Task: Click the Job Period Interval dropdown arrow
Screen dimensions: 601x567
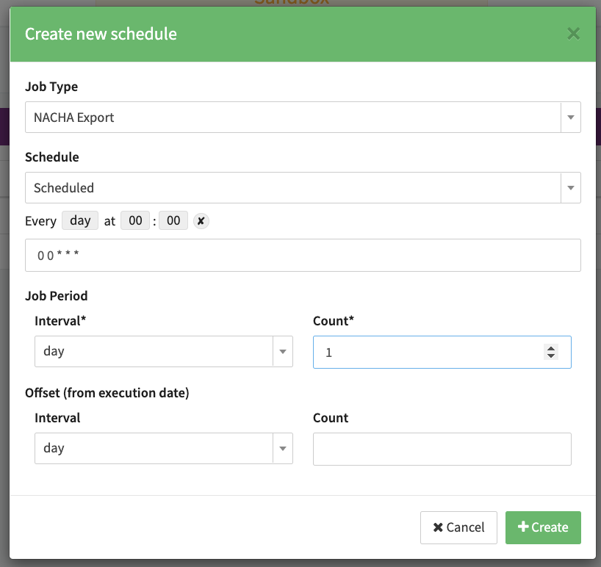Action: pyautogui.click(x=283, y=352)
